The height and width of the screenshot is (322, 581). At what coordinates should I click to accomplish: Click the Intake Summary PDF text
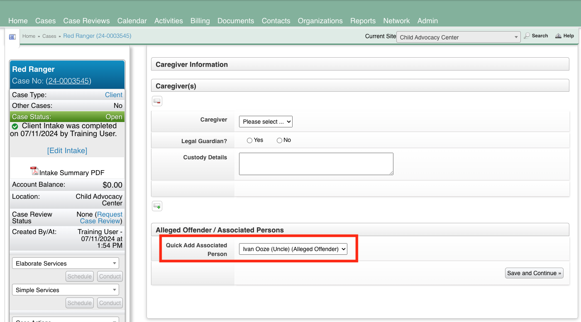(x=72, y=173)
